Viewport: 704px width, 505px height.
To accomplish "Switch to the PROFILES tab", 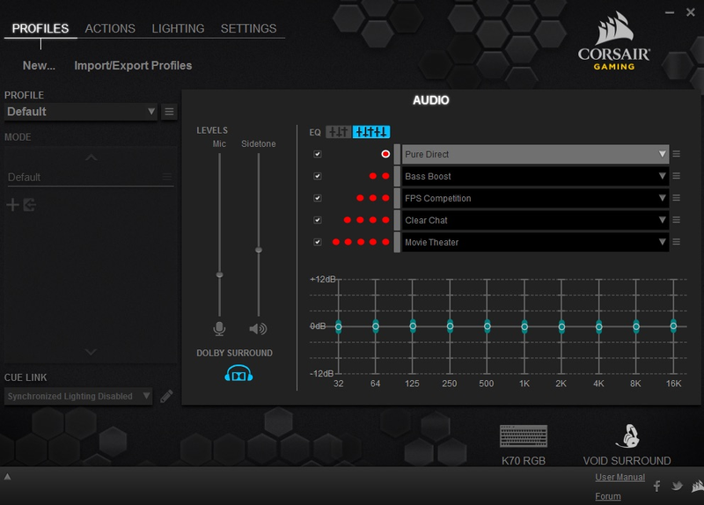I will pyautogui.click(x=40, y=29).
